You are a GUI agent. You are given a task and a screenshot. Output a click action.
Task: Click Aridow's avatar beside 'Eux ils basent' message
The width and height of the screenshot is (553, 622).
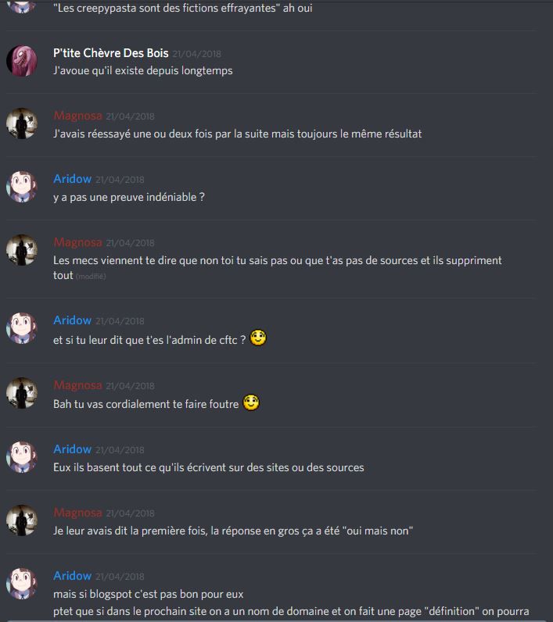pyautogui.click(x=22, y=457)
